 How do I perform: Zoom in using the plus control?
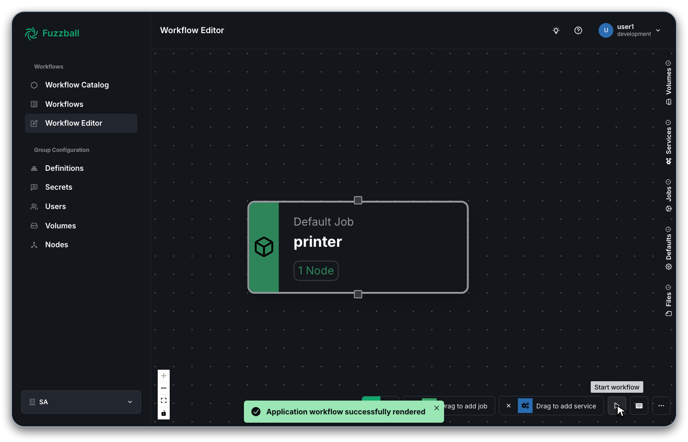pyautogui.click(x=163, y=376)
